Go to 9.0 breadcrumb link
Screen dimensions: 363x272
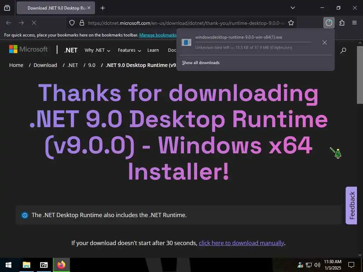coord(92,65)
